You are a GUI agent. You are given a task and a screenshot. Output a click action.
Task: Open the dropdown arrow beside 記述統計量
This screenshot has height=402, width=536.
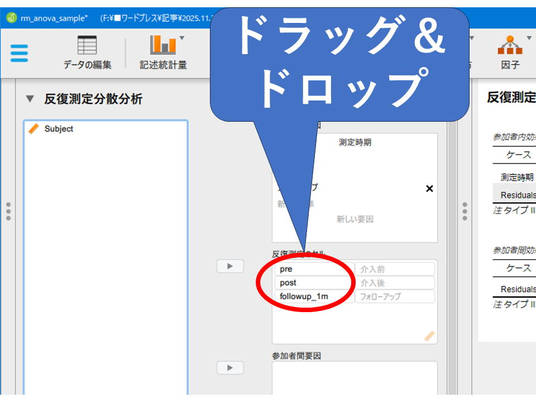point(182,39)
